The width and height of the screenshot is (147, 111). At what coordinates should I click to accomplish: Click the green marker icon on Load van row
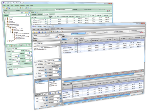(x=76, y=45)
